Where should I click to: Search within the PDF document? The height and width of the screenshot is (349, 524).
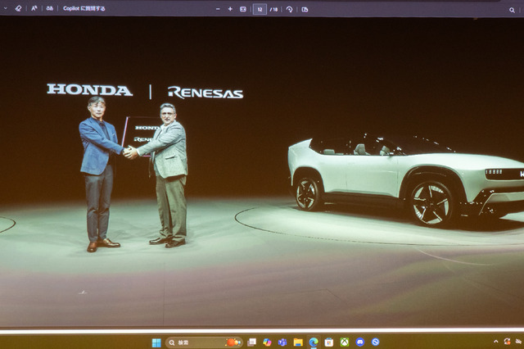click(512, 10)
